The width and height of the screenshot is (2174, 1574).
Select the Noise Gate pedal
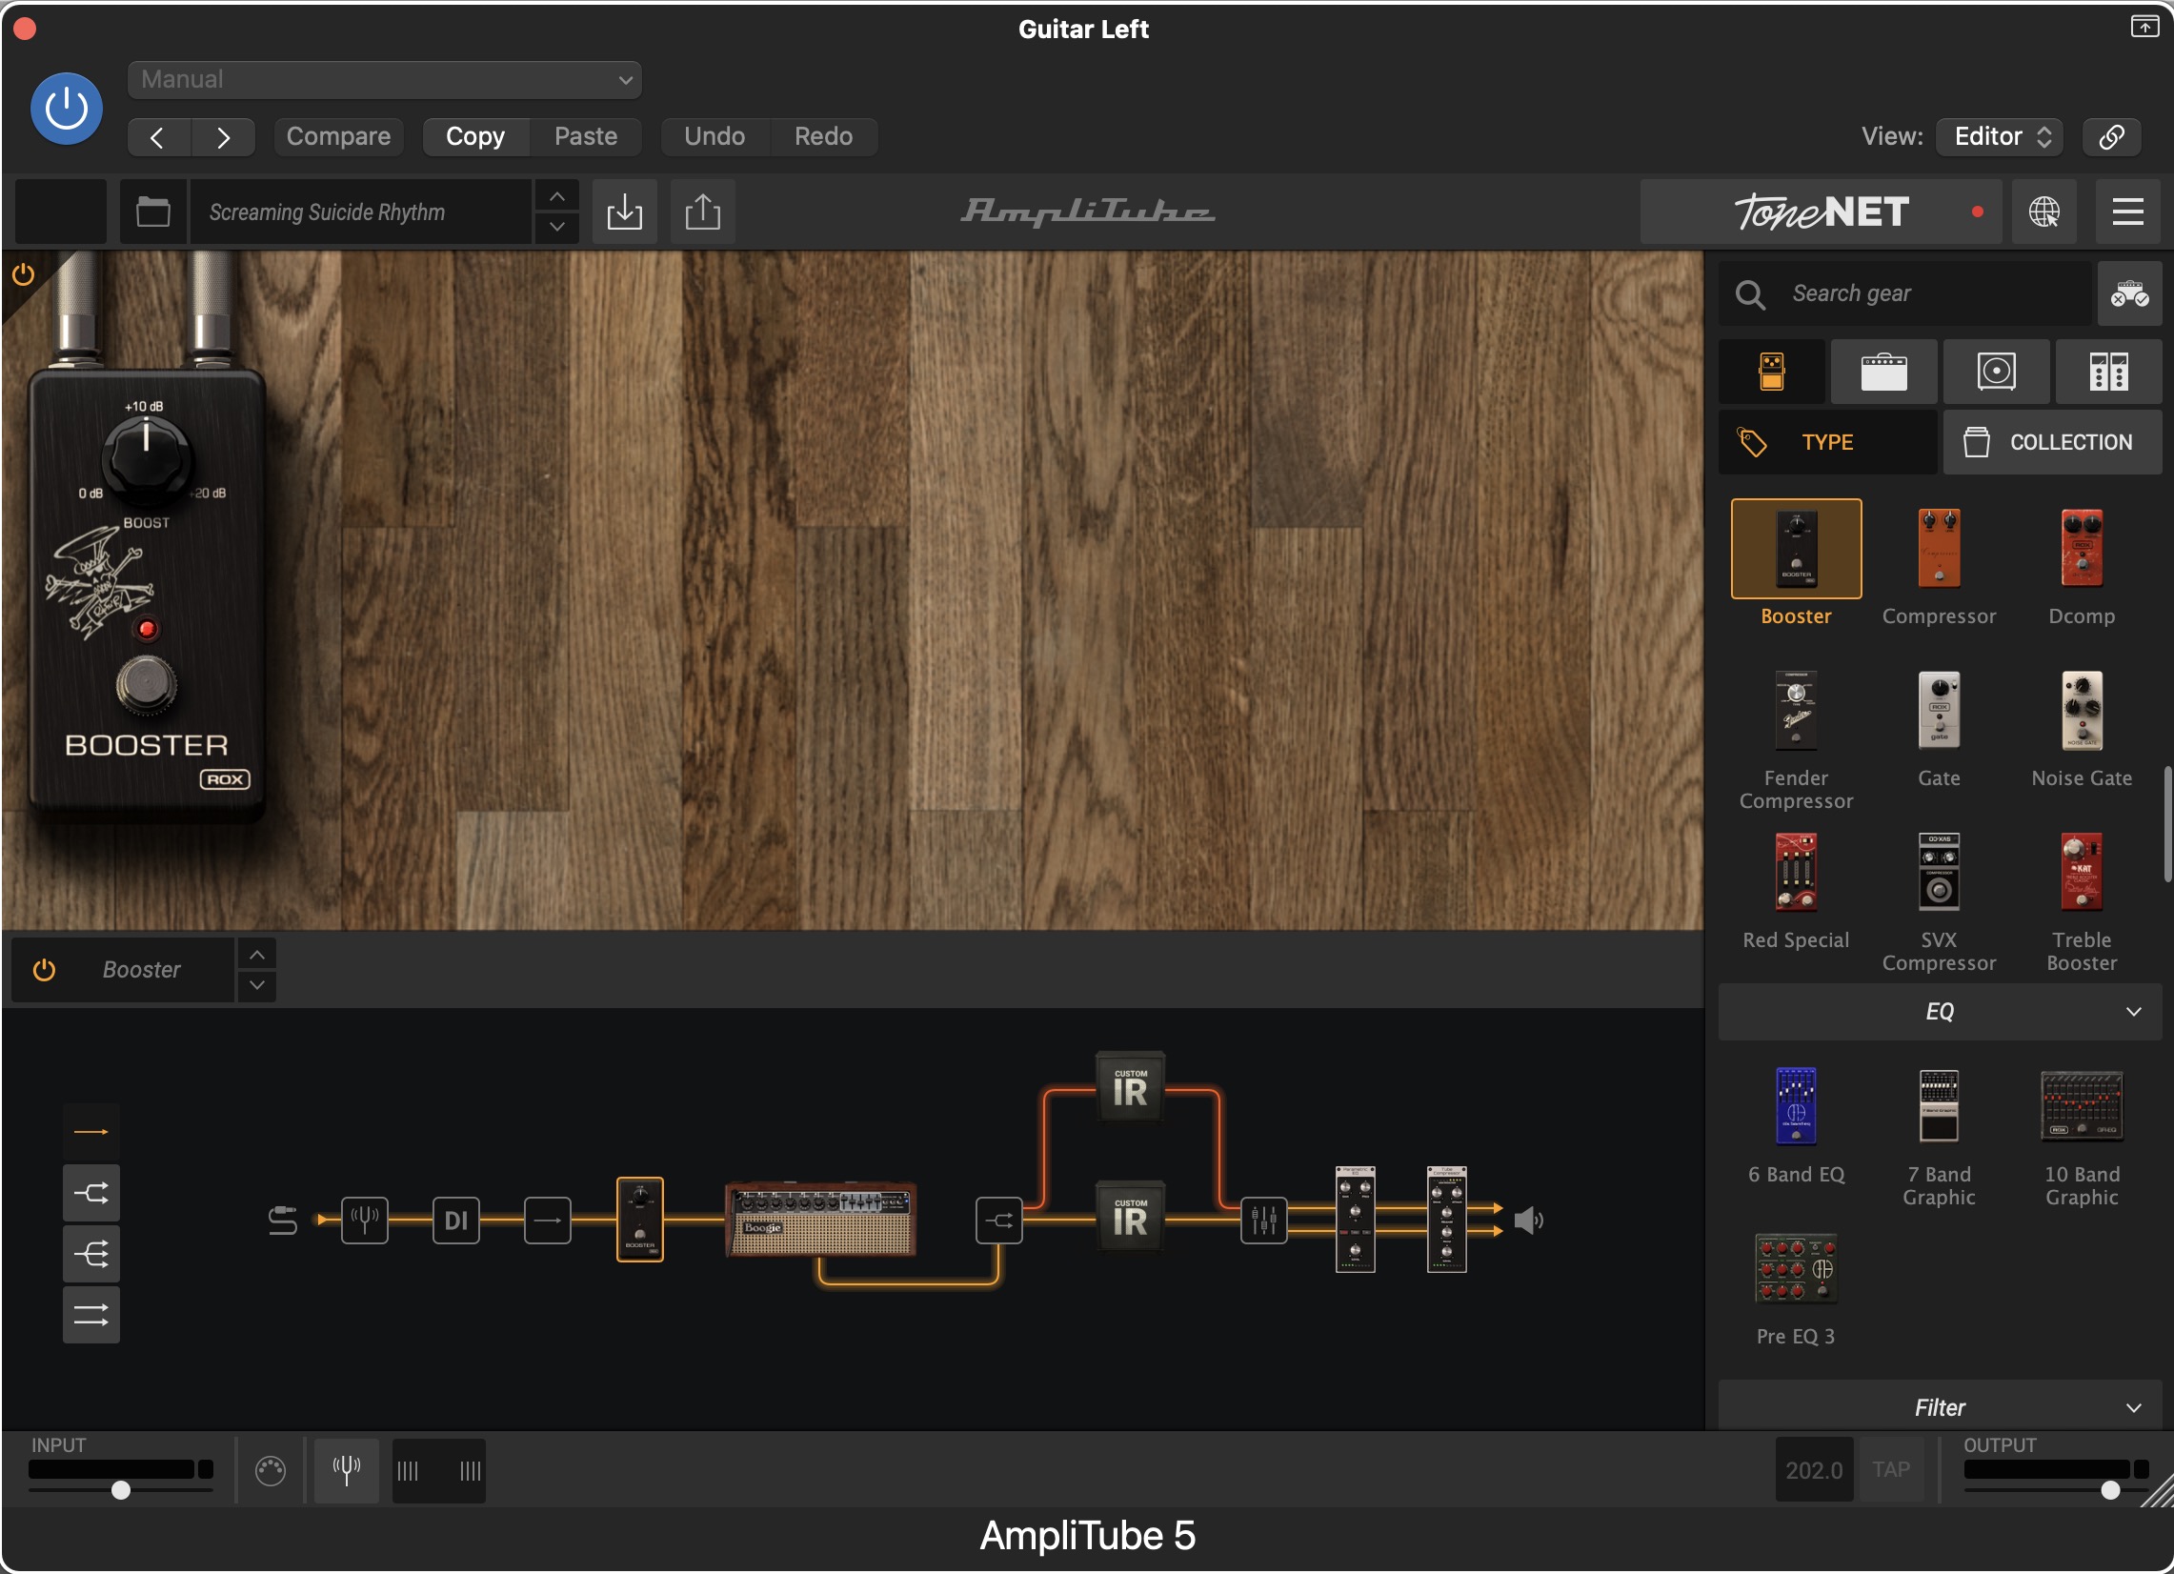2081,712
